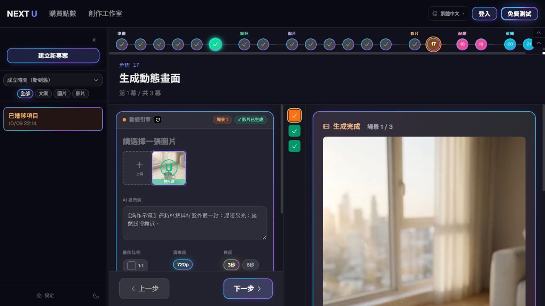Filter projects by 影片 chip
The width and height of the screenshot is (545, 306).
click(x=80, y=93)
